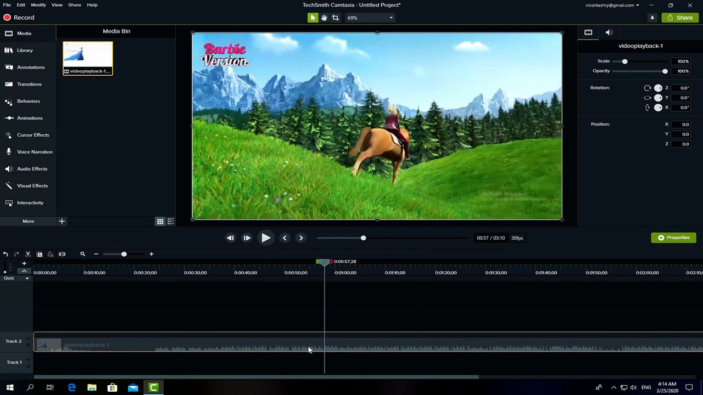Switch Media Bin to list view

point(170,222)
